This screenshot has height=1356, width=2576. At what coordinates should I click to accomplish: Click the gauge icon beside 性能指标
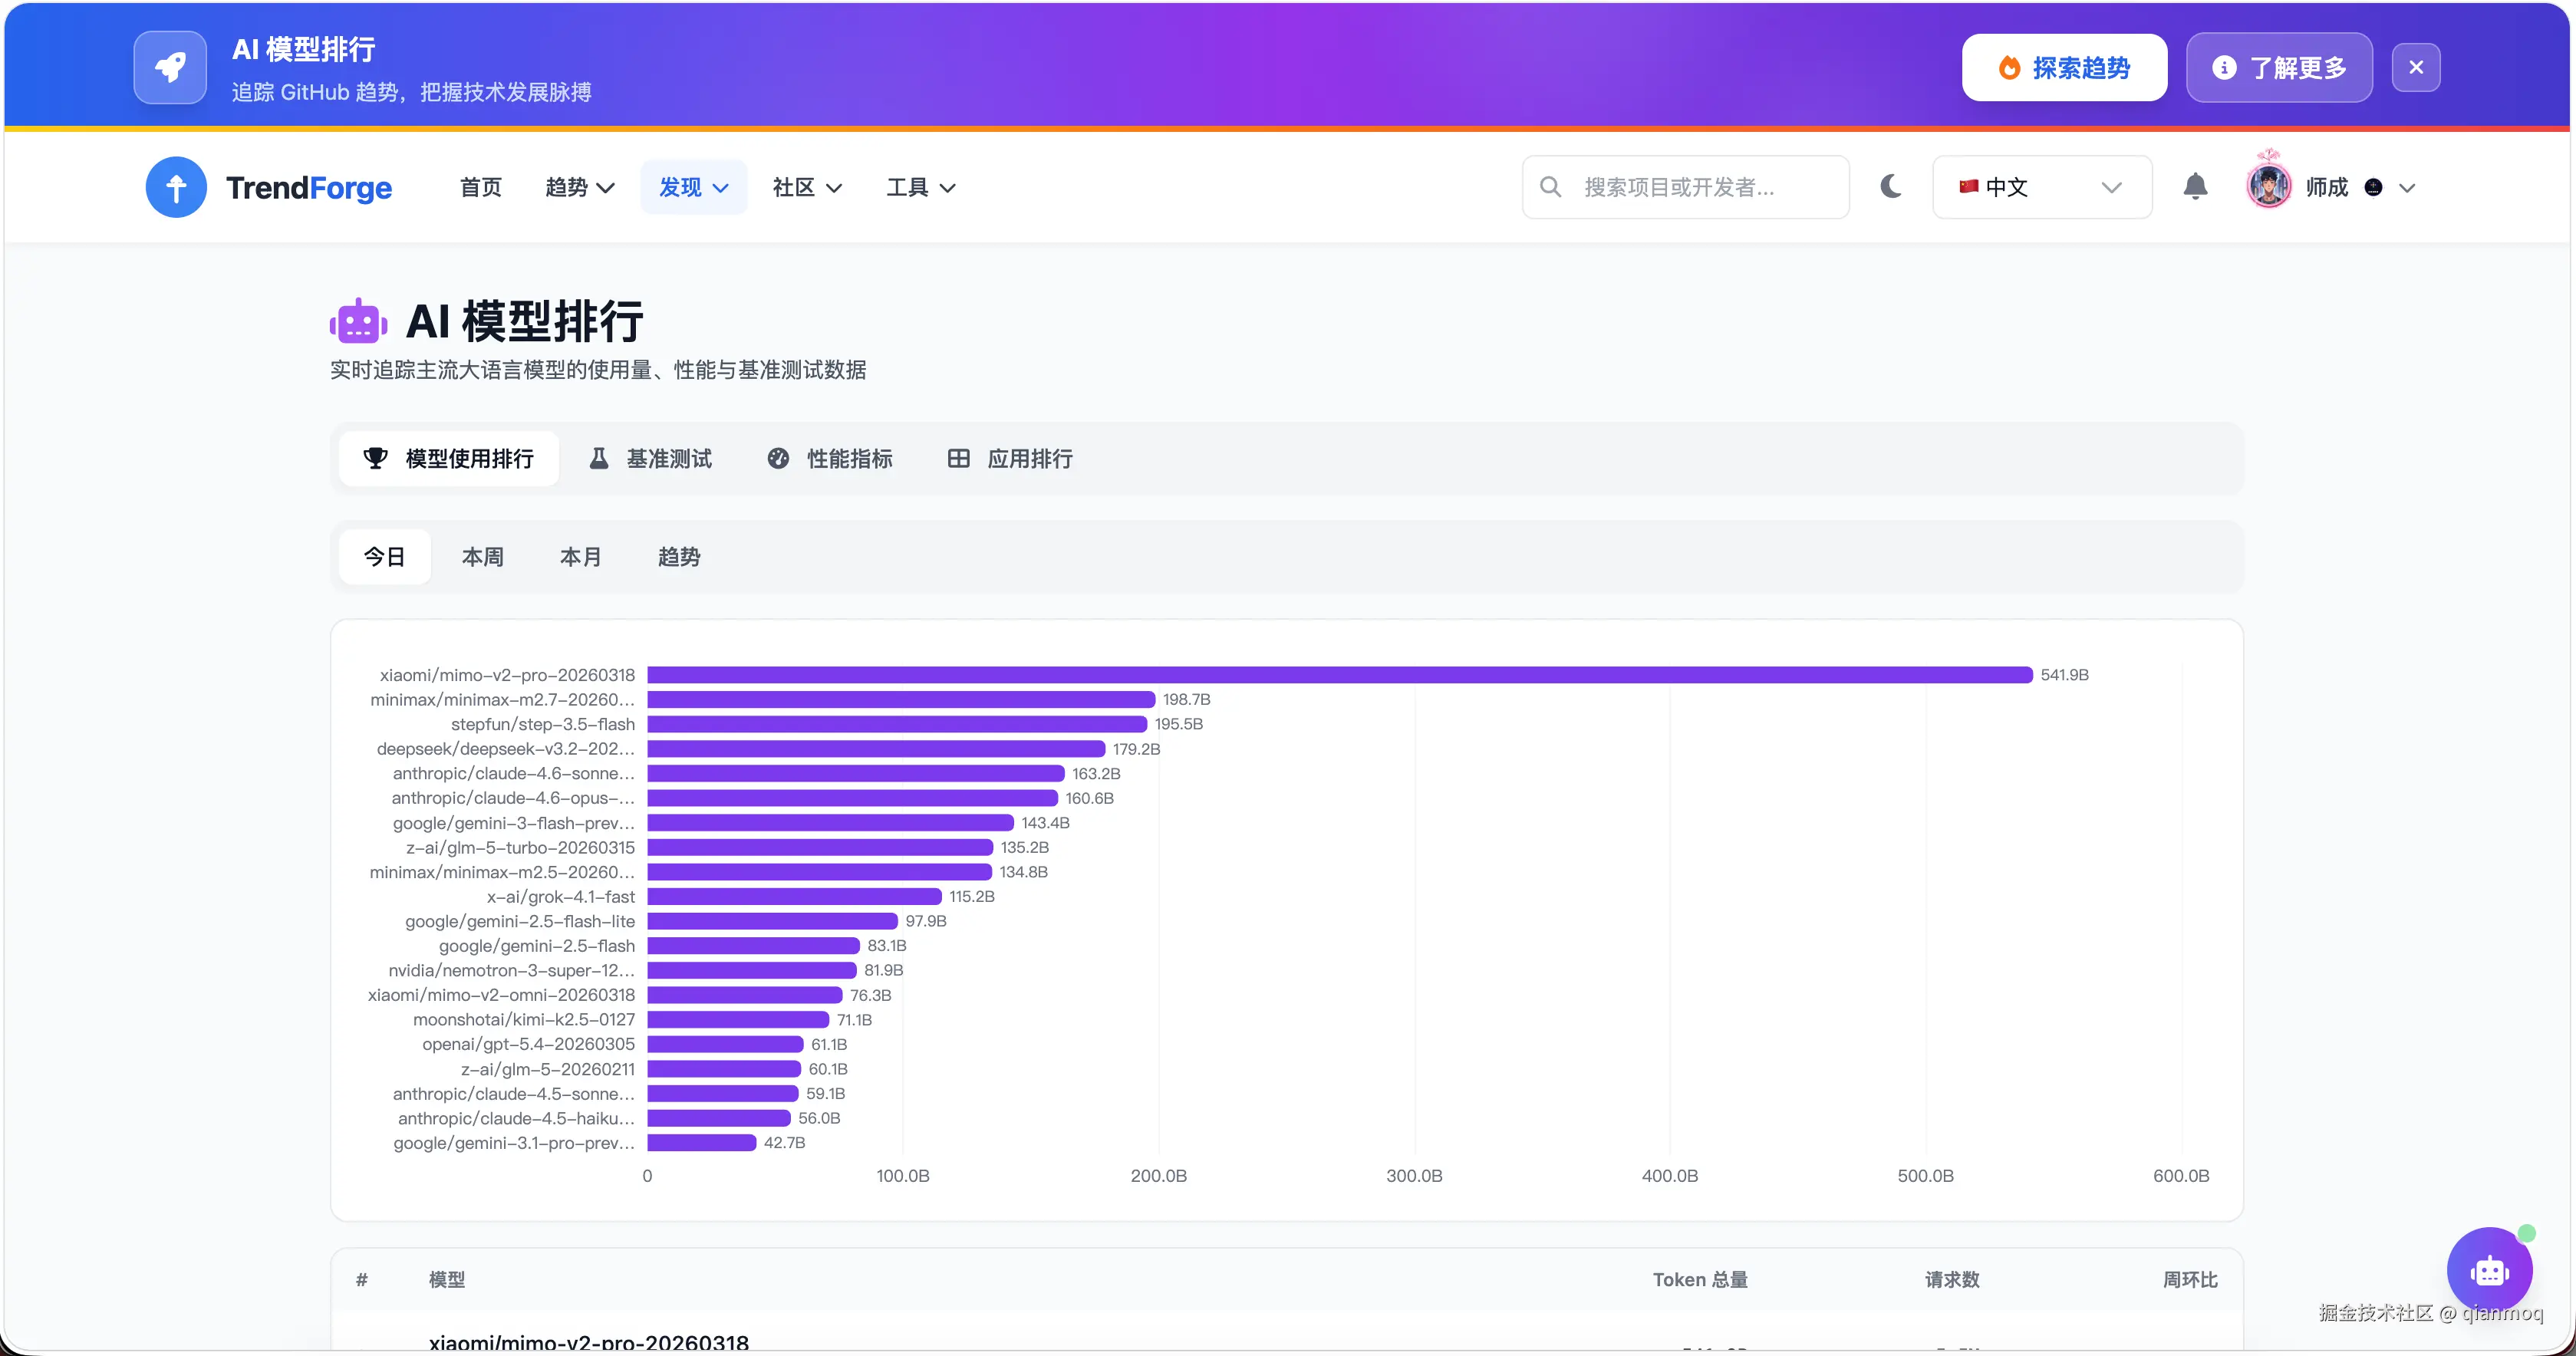click(779, 458)
